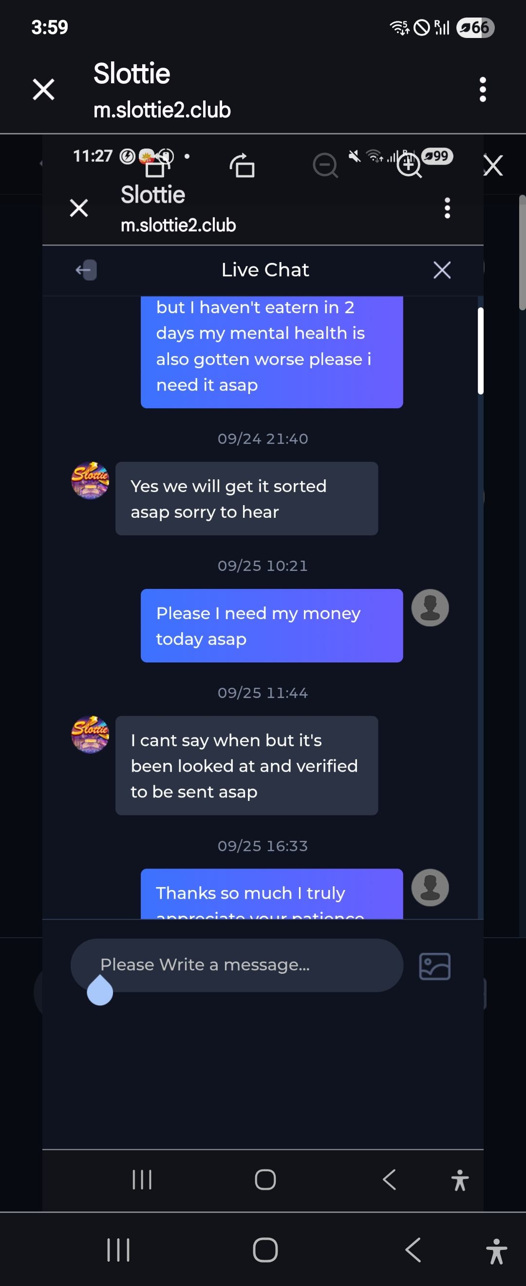Rotate the image with the rotate icon
This screenshot has height=1286, width=526.
click(x=243, y=165)
